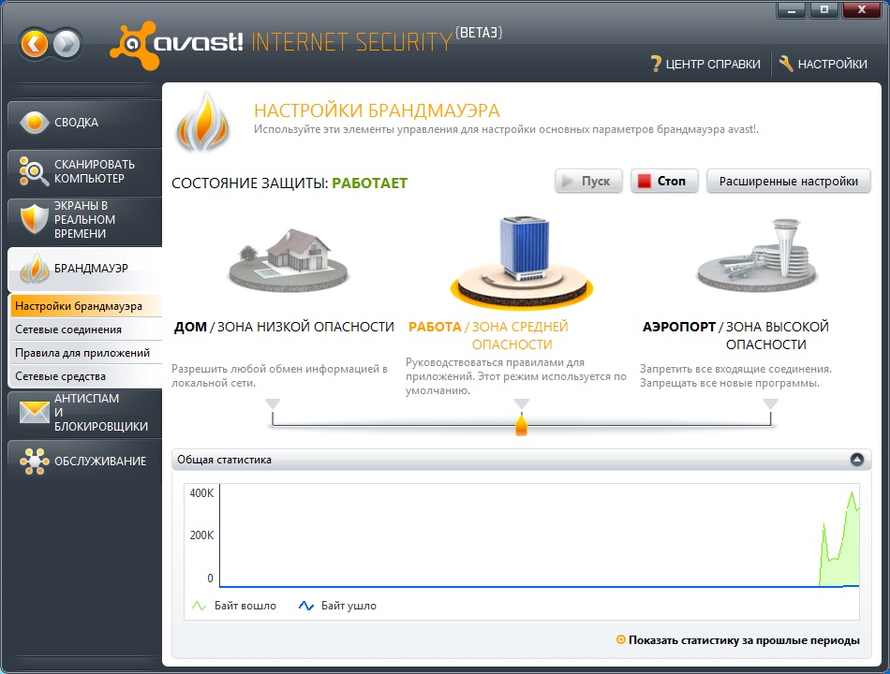
Task: Select Сетевые соединения submenu item
Action: [x=86, y=330]
